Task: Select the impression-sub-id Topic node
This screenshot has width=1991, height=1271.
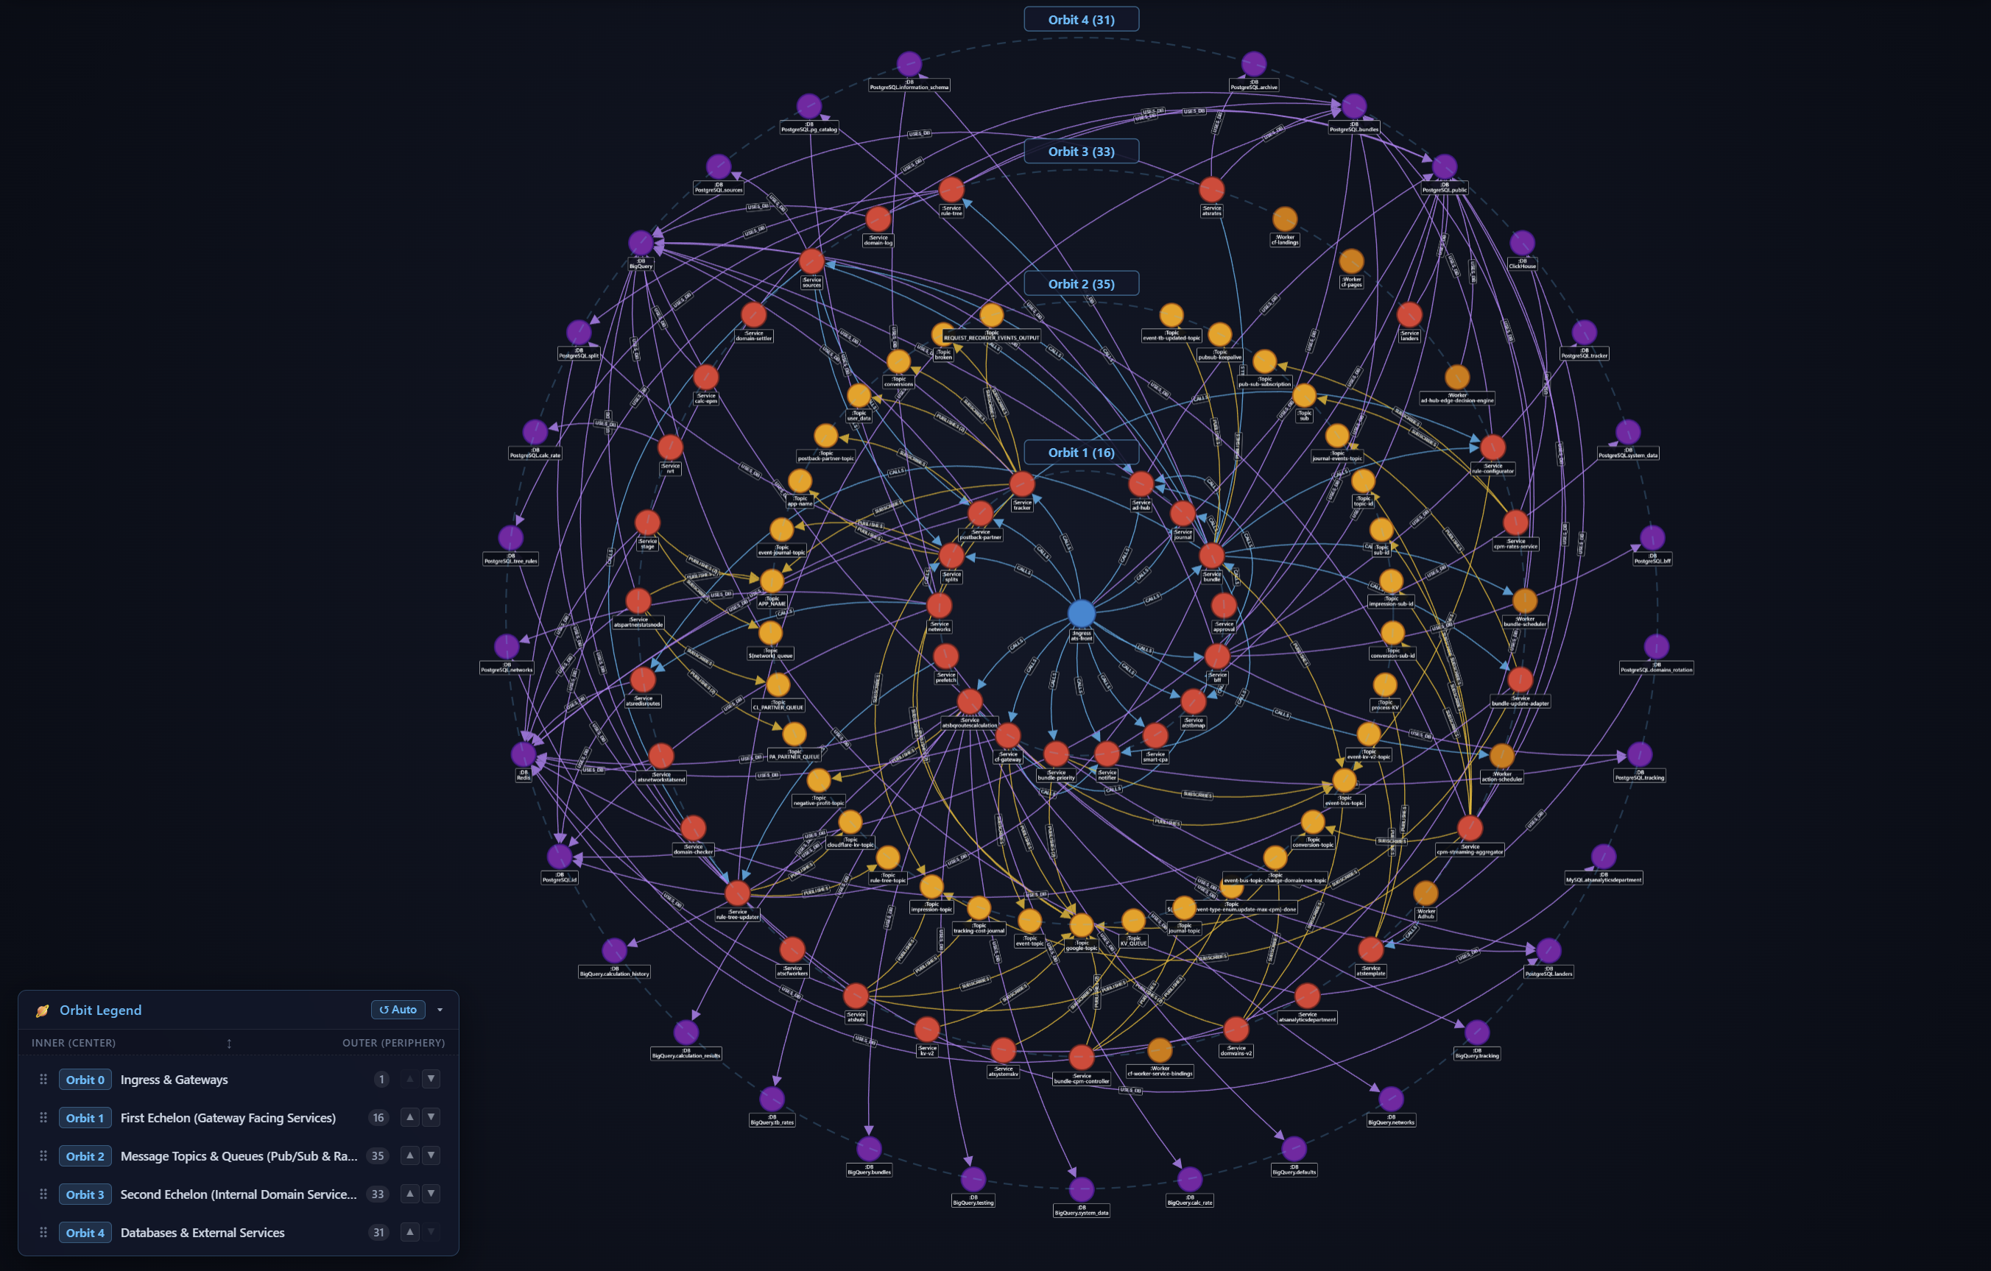Action: pos(1392,581)
